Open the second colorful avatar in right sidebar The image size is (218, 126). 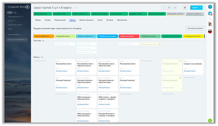[210, 32]
